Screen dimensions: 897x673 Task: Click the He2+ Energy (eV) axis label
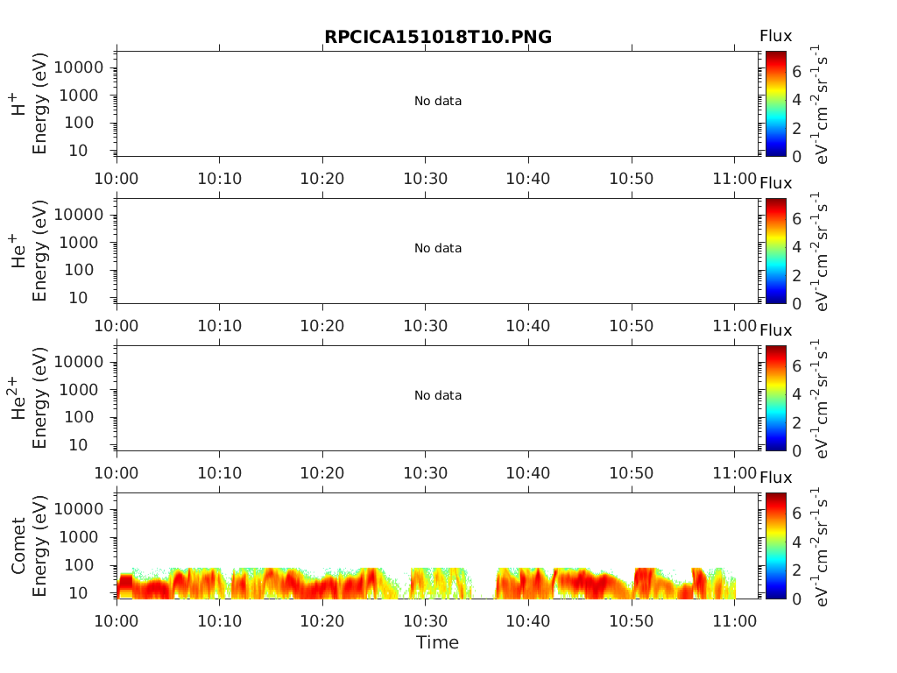tap(39, 398)
